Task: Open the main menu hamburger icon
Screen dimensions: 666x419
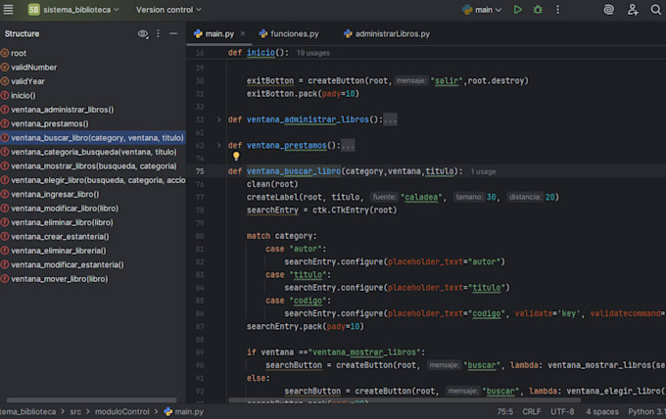Action: coord(8,10)
